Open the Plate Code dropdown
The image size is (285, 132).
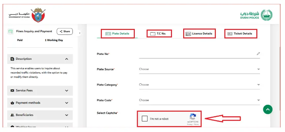point(199,100)
